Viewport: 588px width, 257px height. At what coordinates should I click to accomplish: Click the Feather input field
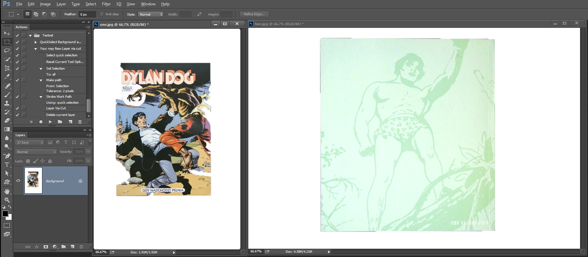(87, 14)
